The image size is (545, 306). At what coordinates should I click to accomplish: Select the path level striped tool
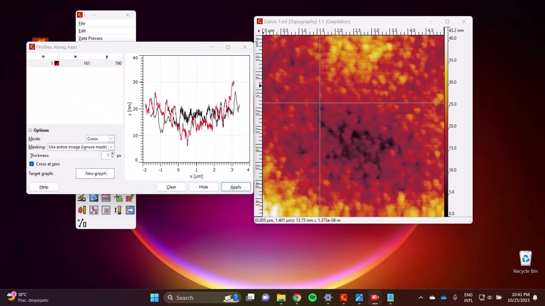point(106,198)
